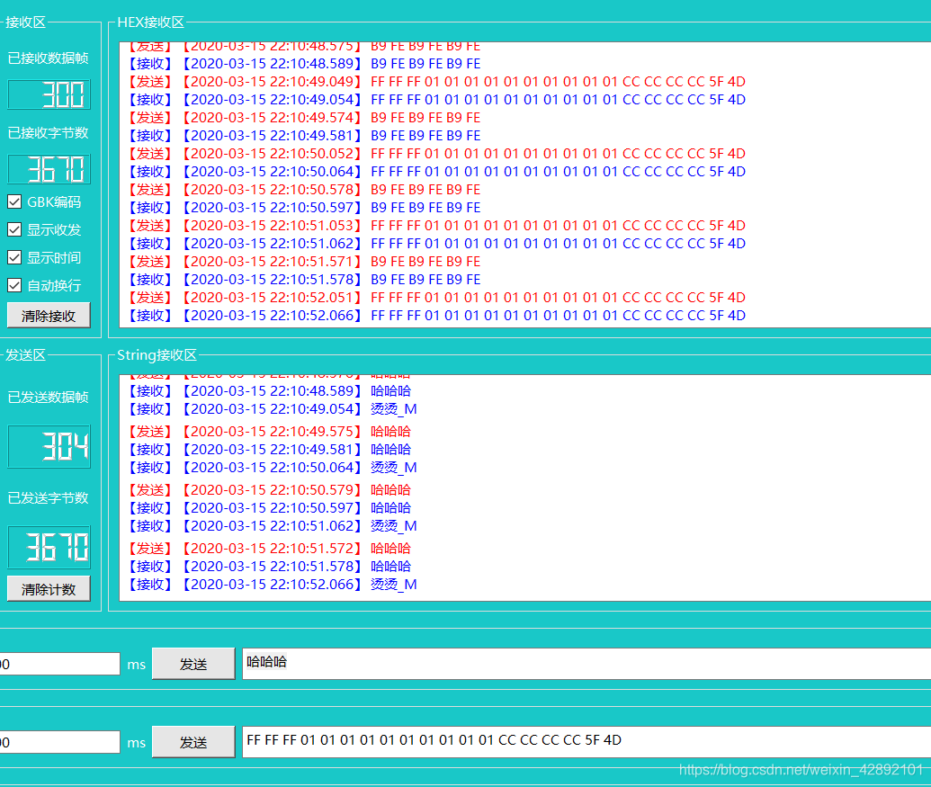Viewport: 931px width, 787px height.
Task: Click the 已接收数据帧 counter showing 300
Action: (x=49, y=94)
